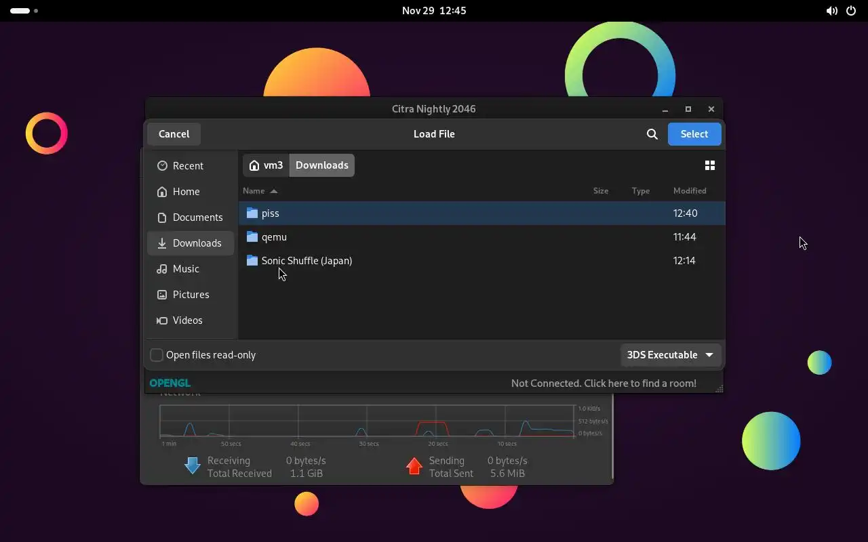This screenshot has height=542, width=868.
Task: Click the Not Connected room status link
Action: [604, 383]
